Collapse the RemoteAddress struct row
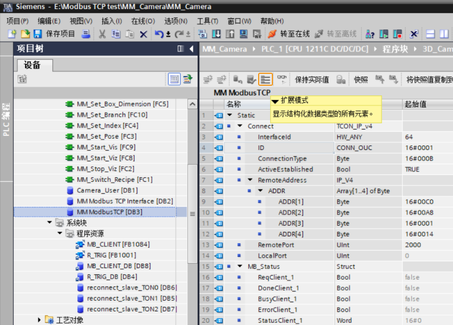This screenshot has width=453, height=325. [250, 180]
